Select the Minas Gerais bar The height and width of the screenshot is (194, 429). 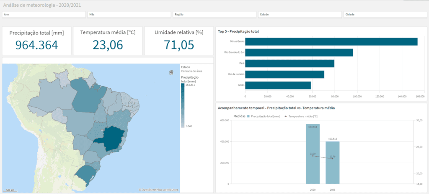tap(331, 41)
